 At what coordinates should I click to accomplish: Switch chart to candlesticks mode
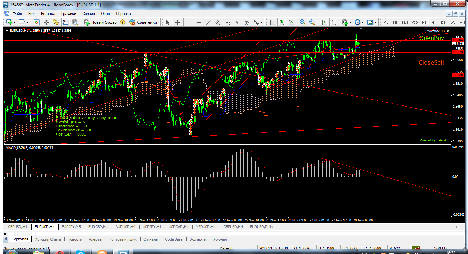click(281, 22)
